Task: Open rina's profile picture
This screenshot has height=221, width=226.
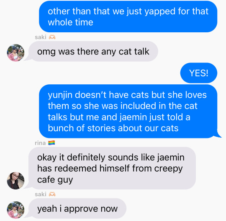Action: tap(15, 181)
